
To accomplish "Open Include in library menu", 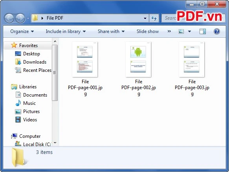I will click(x=66, y=31).
